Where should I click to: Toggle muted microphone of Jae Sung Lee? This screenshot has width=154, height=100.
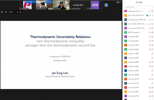click(x=150, y=28)
